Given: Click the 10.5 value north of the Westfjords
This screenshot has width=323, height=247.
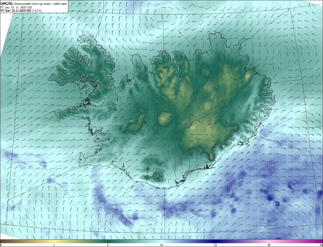Looking at the screenshot, I should point(86,33).
